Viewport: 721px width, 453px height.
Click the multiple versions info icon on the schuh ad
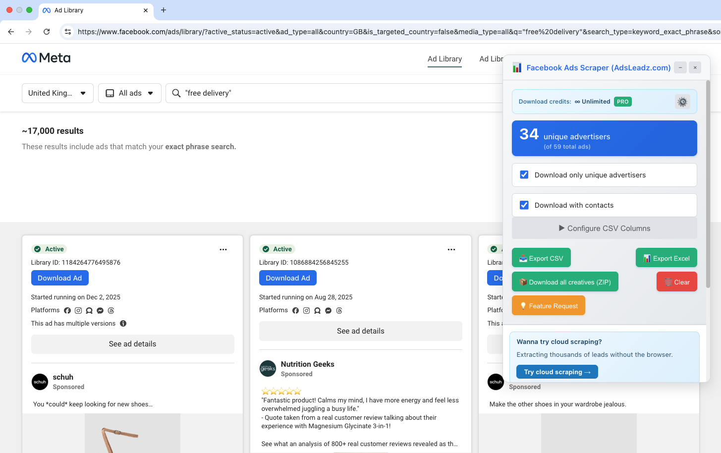(x=122, y=323)
